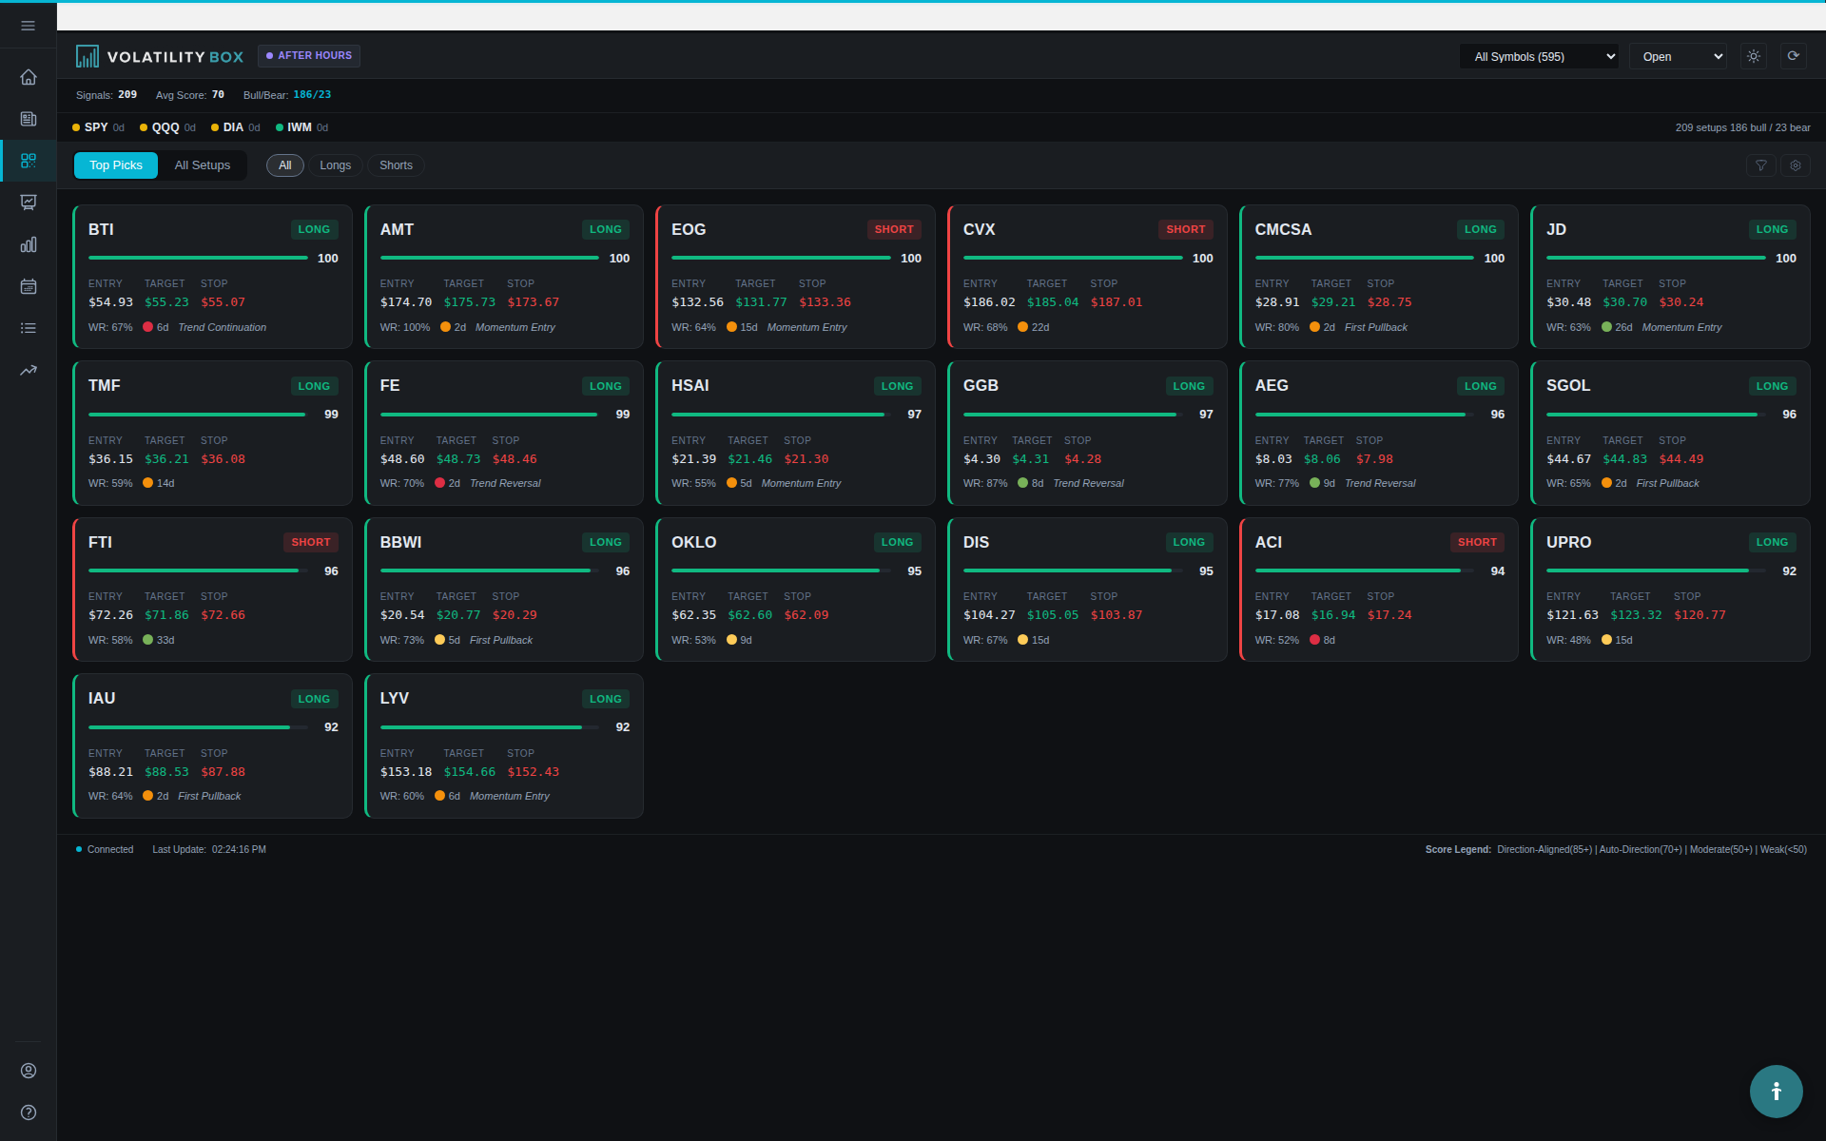This screenshot has width=1826, height=1141.
Task: Open the calendar sidebar icon
Action: pyautogui.click(x=29, y=286)
